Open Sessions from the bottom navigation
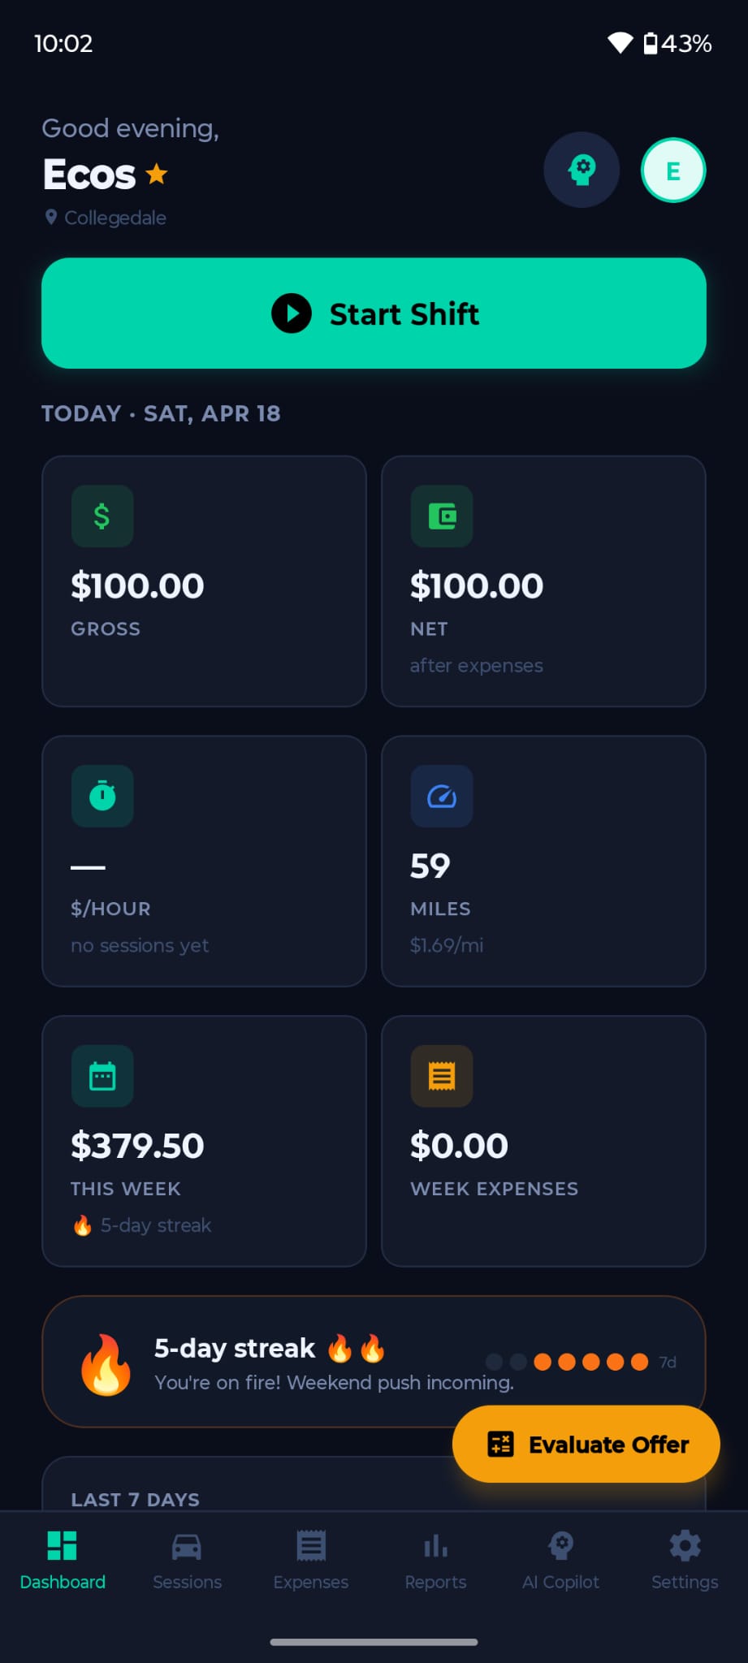The height and width of the screenshot is (1663, 748). click(187, 1559)
